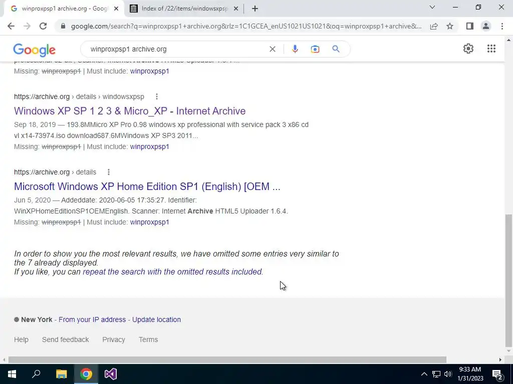The width and height of the screenshot is (513, 384).
Task: Click the horizontal scrollbar thumb
Action: coord(227,360)
